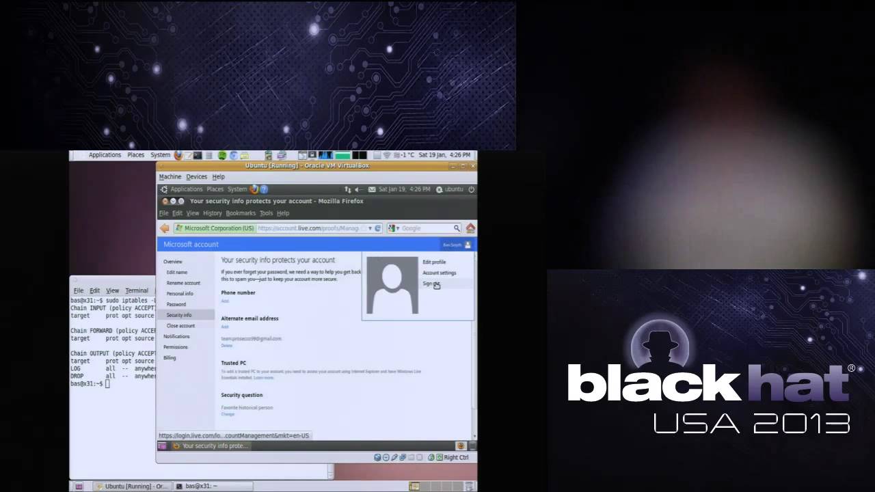Open the VirtualBox Machine menu
The width and height of the screenshot is (875, 492).
170,177
